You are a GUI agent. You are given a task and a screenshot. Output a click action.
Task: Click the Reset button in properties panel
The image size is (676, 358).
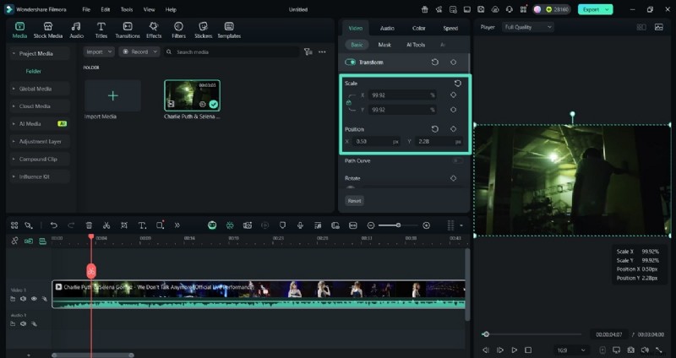(354, 201)
